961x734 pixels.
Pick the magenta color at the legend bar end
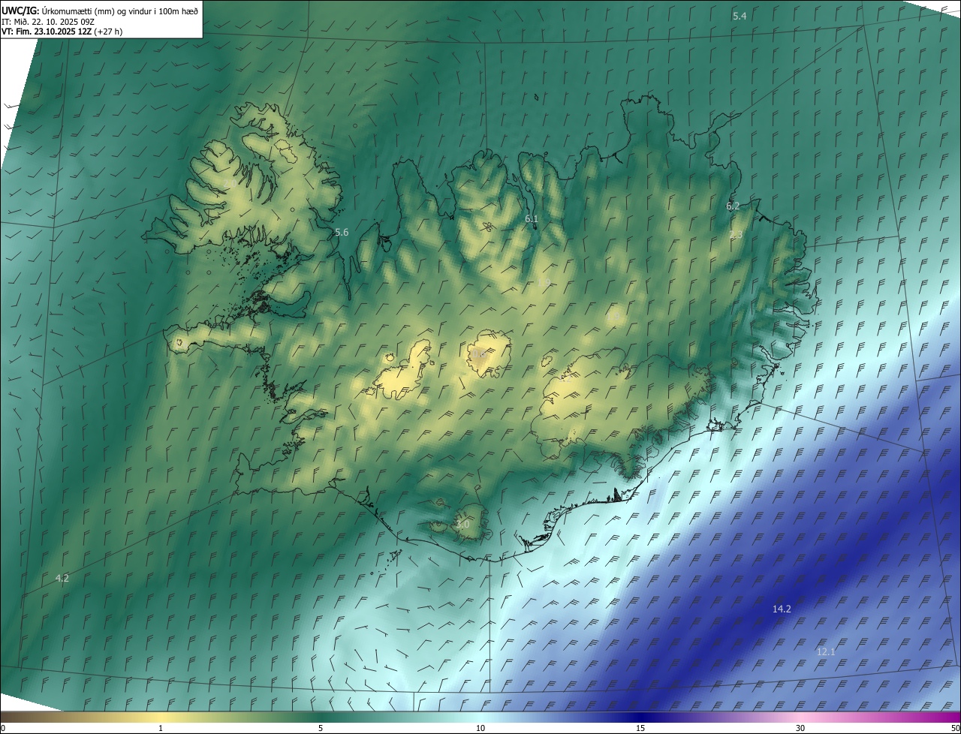pos(952,717)
